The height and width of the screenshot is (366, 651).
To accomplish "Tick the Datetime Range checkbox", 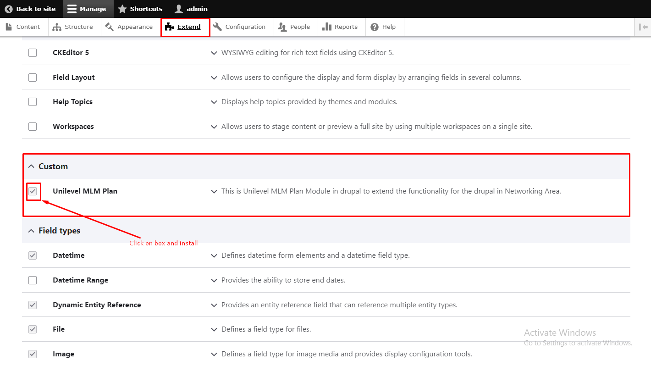I will click(33, 280).
